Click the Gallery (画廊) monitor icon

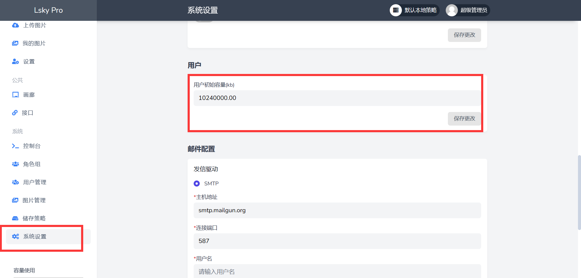pyautogui.click(x=15, y=95)
